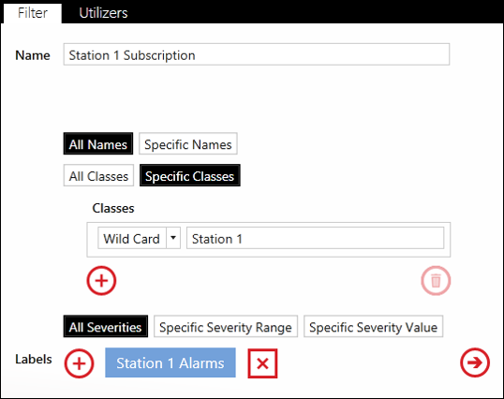Add a new class filter row

[101, 280]
